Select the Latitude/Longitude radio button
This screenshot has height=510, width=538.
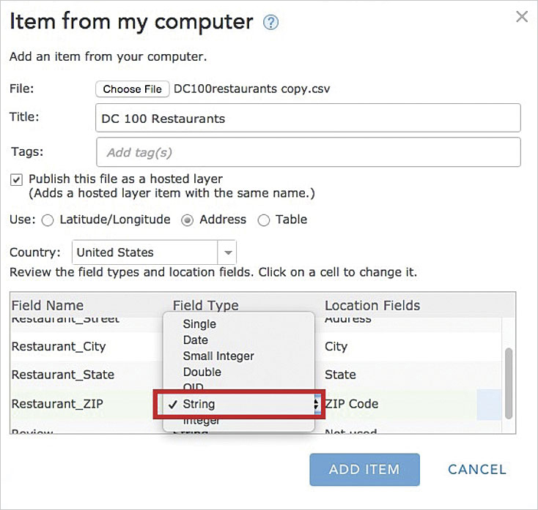(x=48, y=220)
